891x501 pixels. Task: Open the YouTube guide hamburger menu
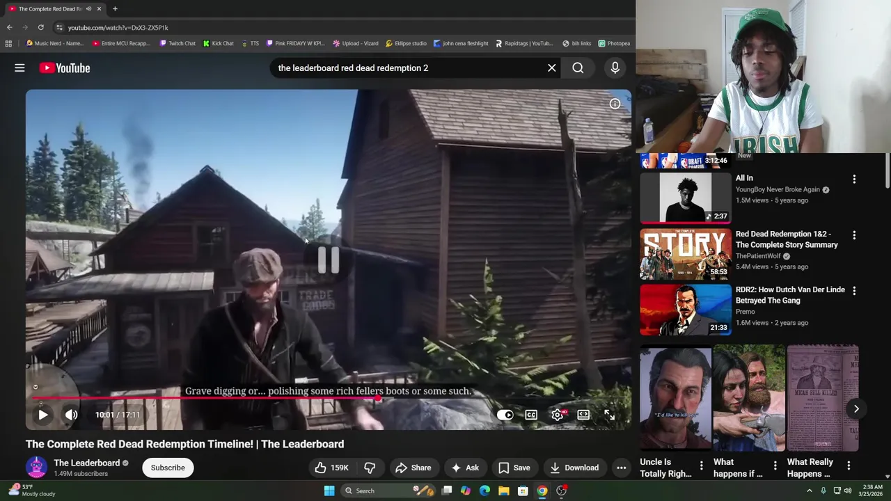coord(19,67)
